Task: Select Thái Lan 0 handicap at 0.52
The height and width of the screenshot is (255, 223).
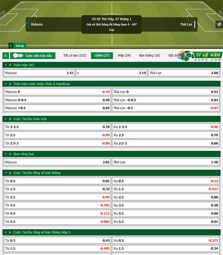Action: coord(166,92)
